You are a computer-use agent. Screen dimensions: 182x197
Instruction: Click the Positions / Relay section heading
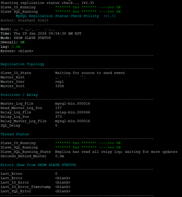click(x=19, y=95)
